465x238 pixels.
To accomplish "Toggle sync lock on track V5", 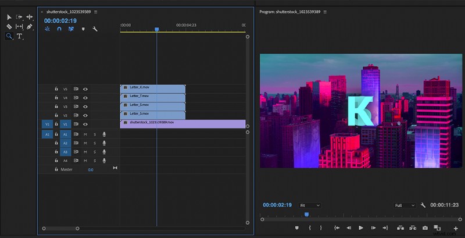I will point(76,88).
